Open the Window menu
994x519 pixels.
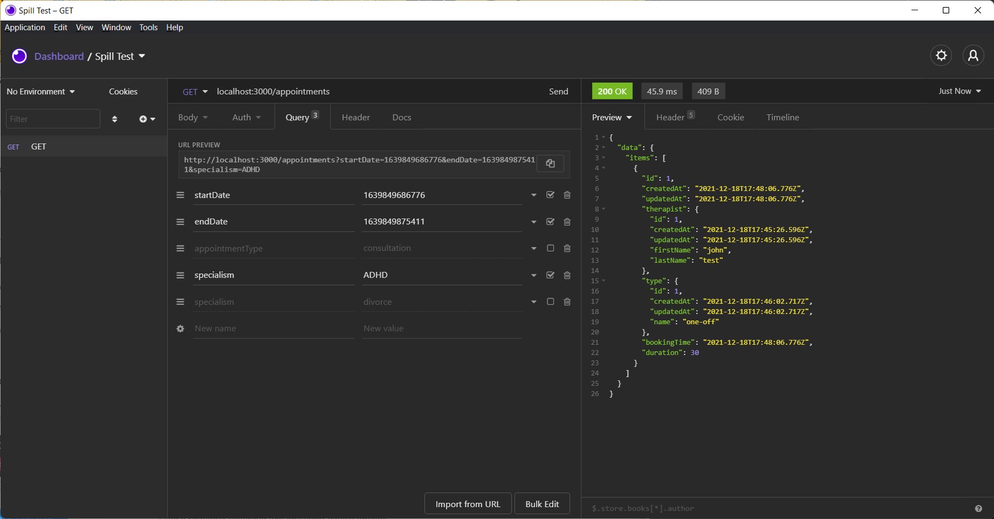click(116, 28)
